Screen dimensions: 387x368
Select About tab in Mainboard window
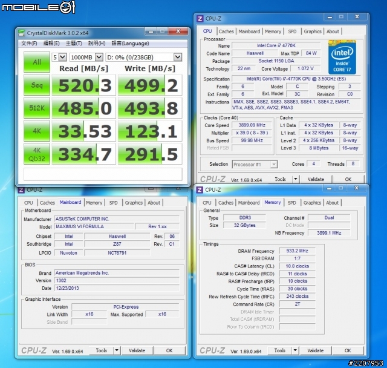tap(154, 203)
